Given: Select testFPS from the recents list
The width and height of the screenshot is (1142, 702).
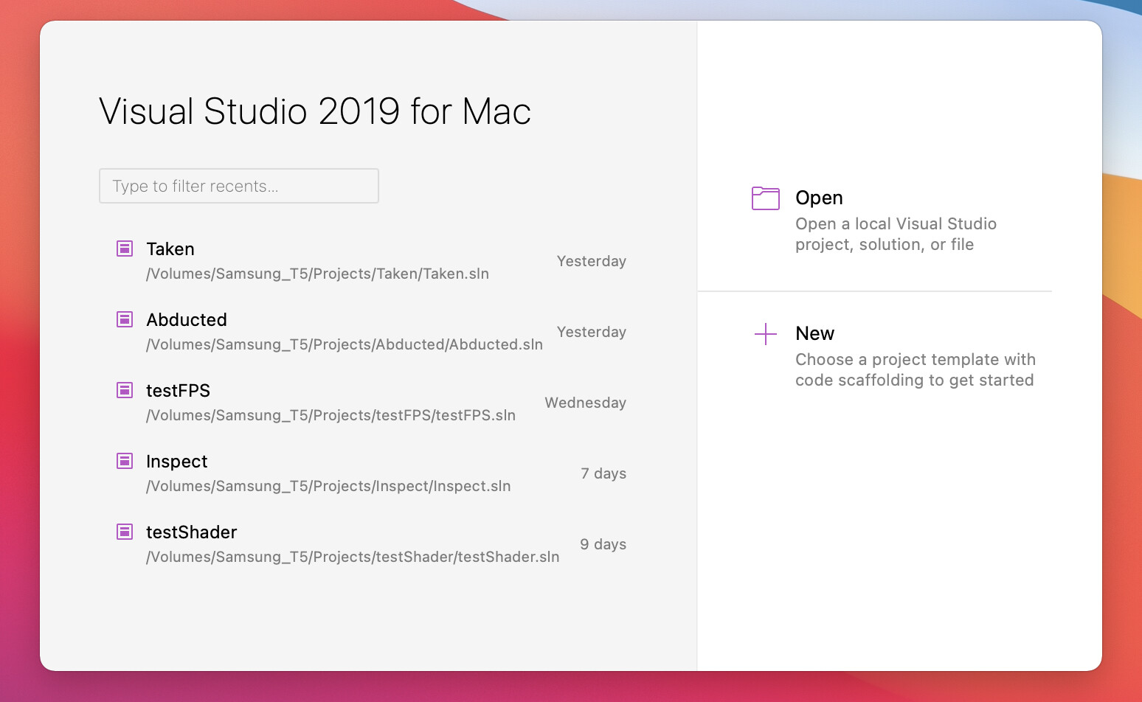Looking at the screenshot, I should (178, 390).
